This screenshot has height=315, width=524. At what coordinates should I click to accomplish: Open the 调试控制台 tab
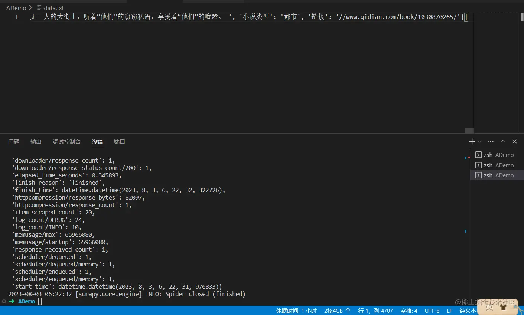pos(66,142)
